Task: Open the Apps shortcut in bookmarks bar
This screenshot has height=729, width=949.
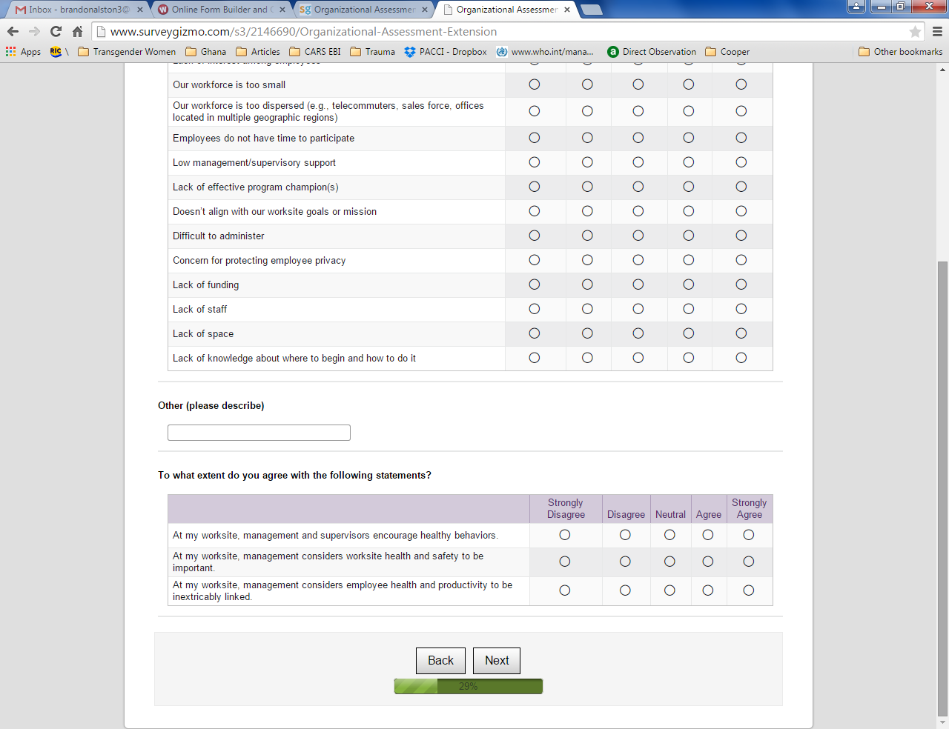Action: 24,52
